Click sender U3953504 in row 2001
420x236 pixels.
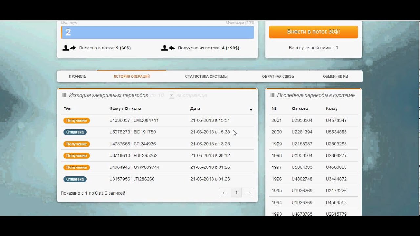point(302,120)
